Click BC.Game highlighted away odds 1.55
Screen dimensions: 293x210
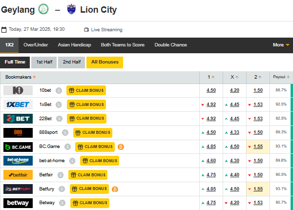[258, 147]
